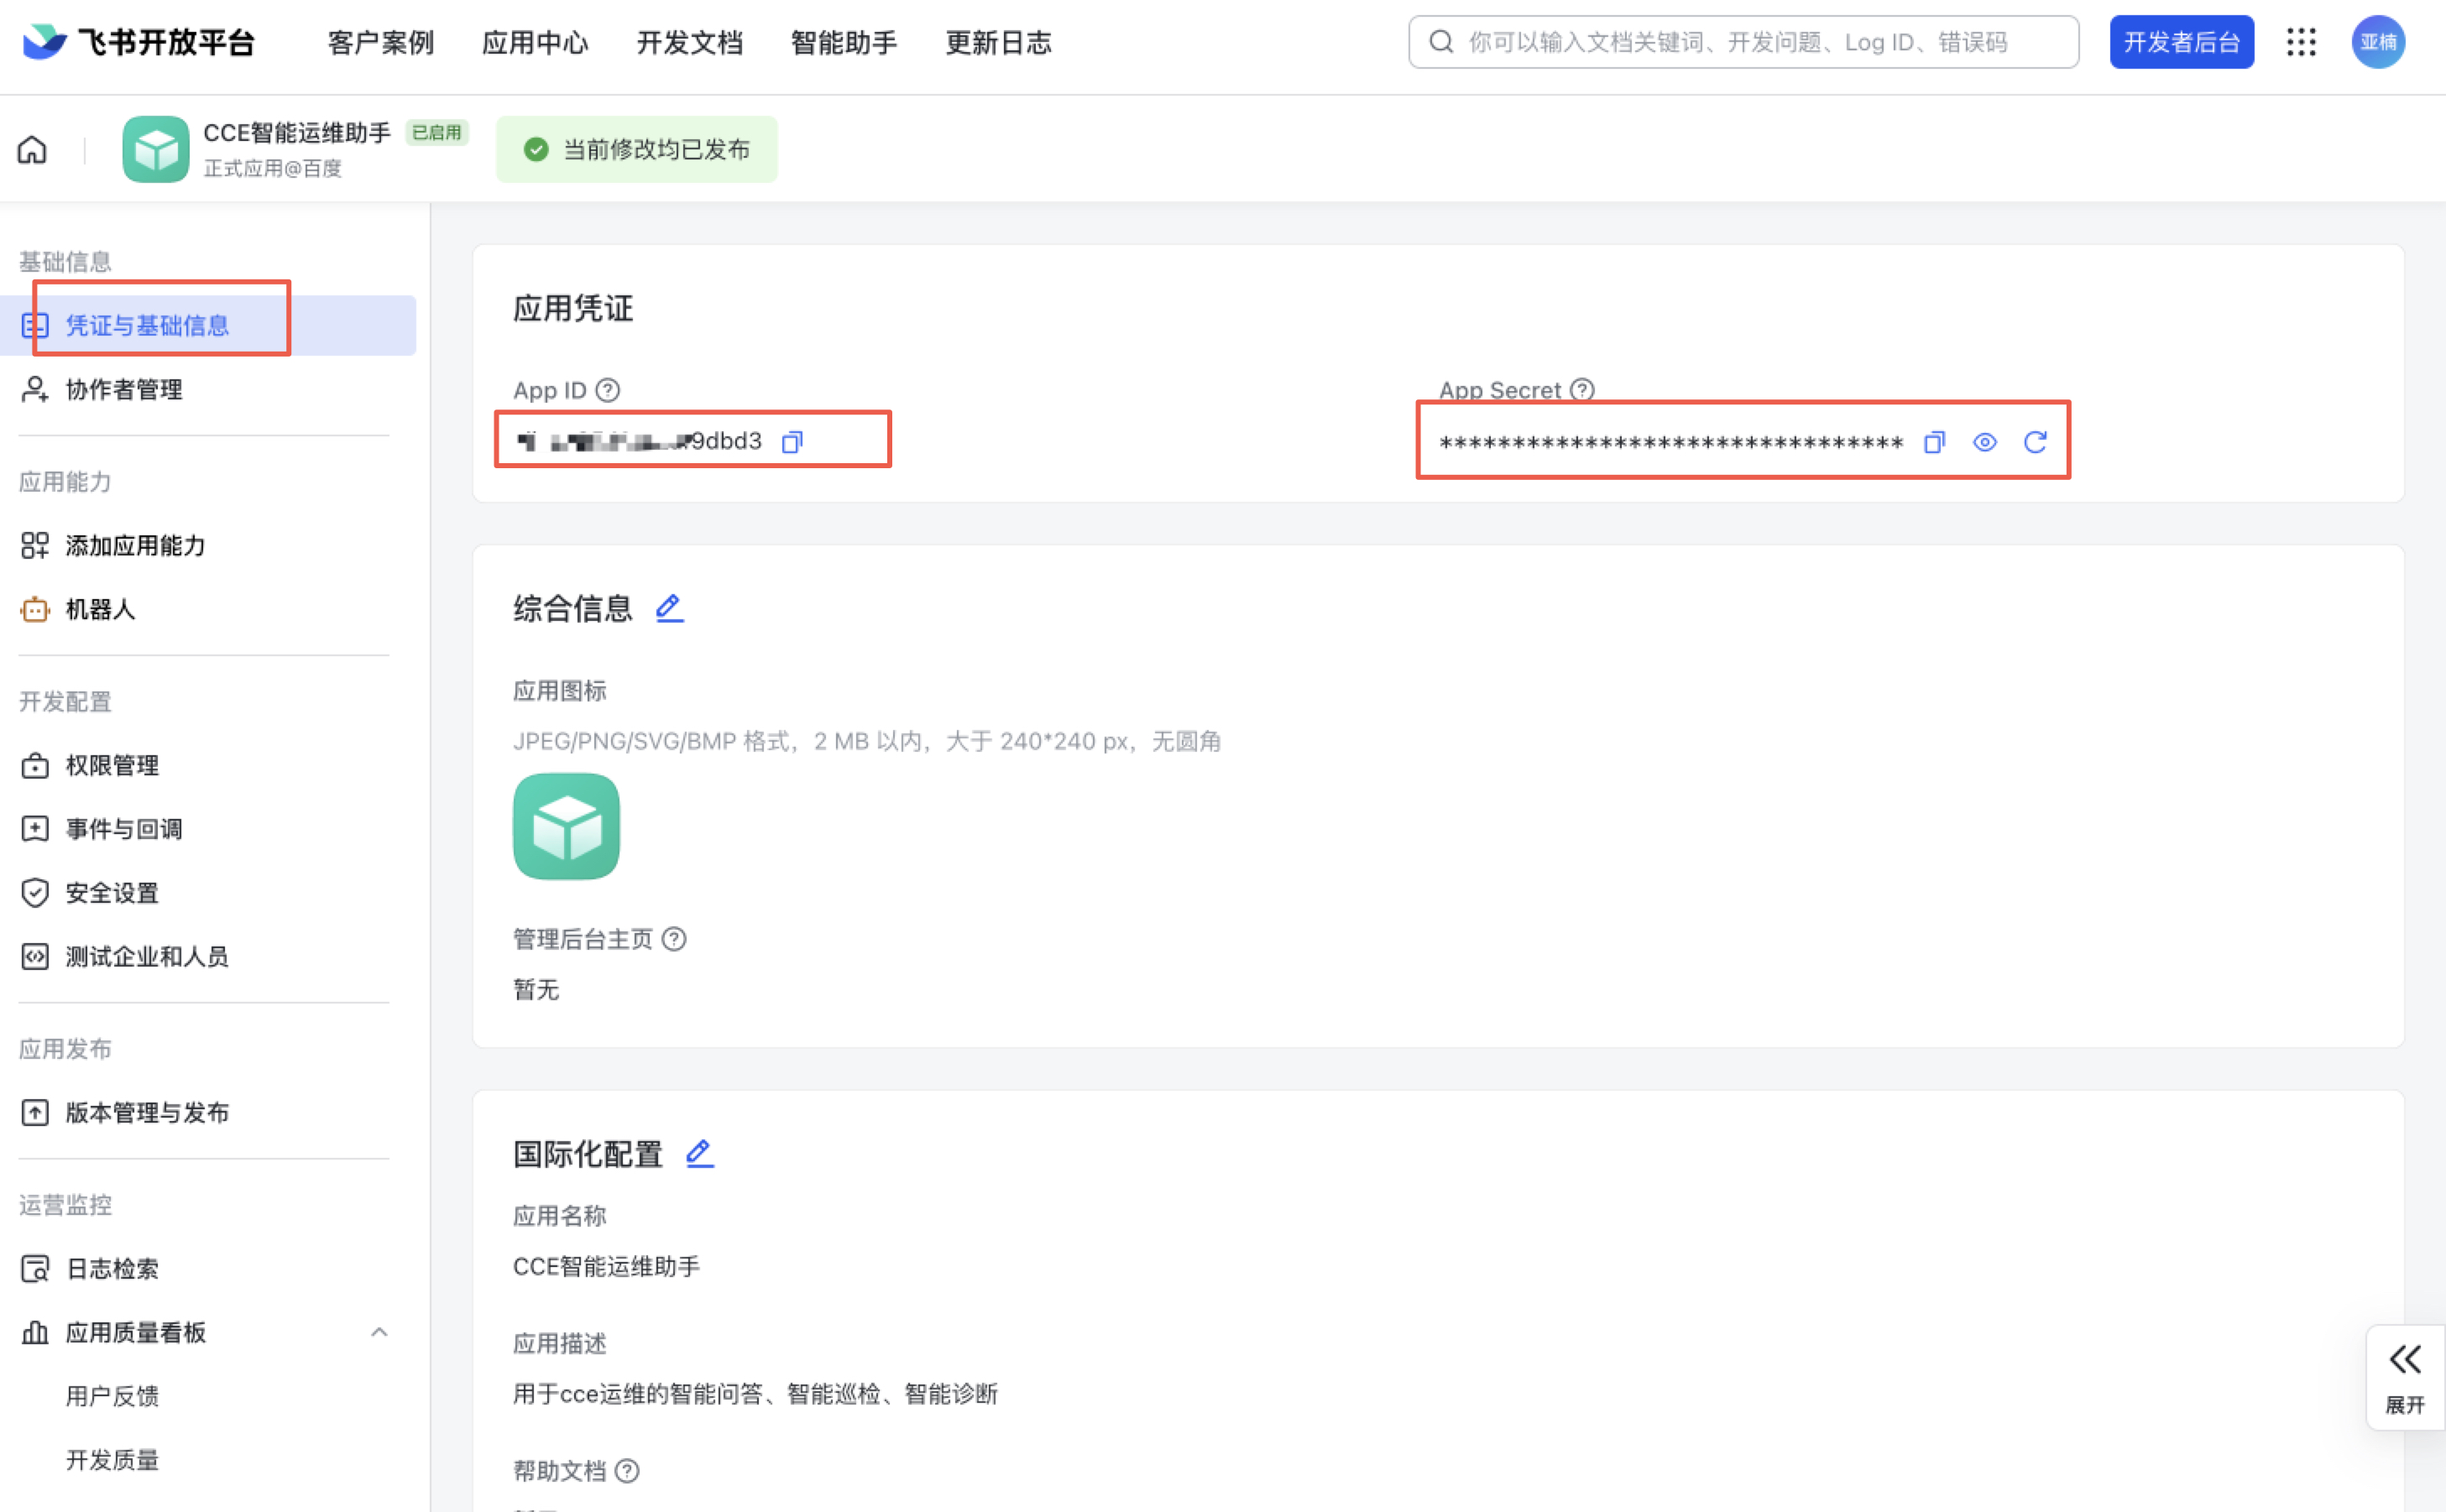Click the 当前修改均已发布 status badge
The width and height of the screenshot is (2446, 1512).
point(636,149)
